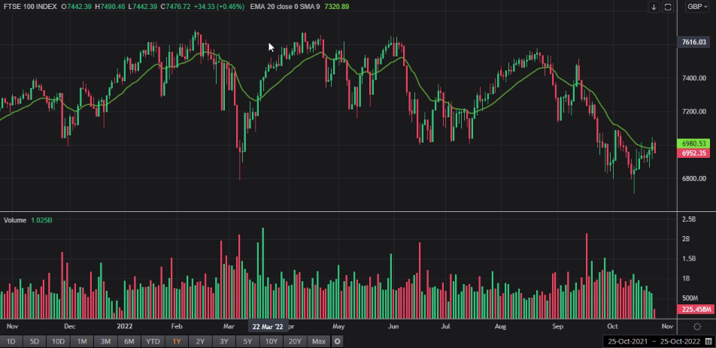The image size is (716, 348).
Task: Click the 7320.89 EMA value in header
Action: point(337,7)
